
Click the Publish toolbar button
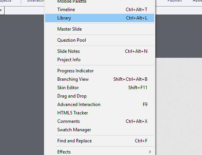pos(175,1)
